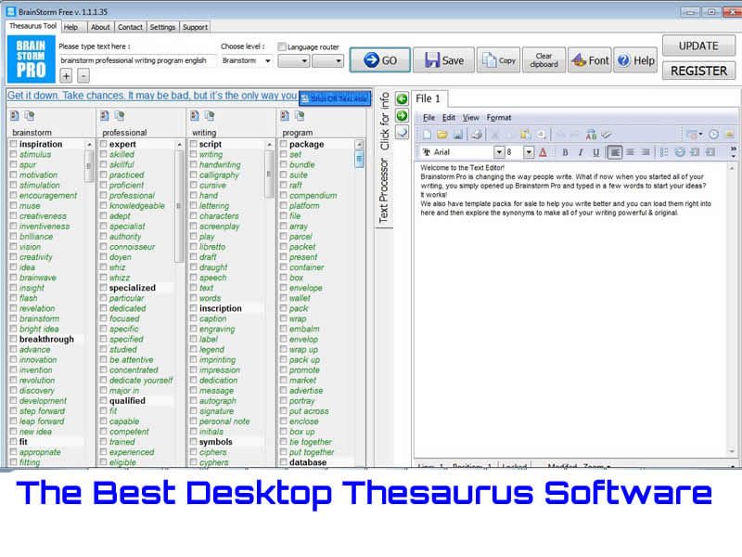Select the File 1 editor tab
Image resolution: width=742 pixels, height=557 pixels.
click(x=428, y=98)
